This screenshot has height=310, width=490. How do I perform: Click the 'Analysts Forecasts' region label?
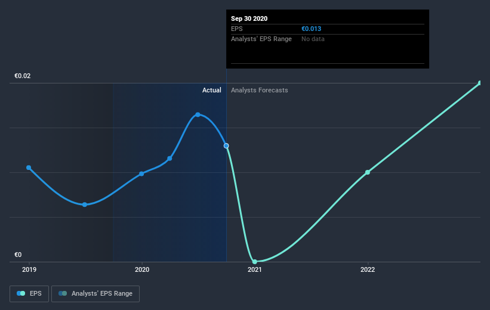pyautogui.click(x=260, y=90)
